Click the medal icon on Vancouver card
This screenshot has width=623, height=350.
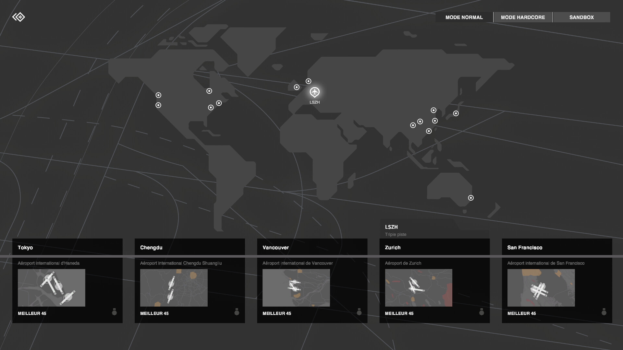(359, 312)
